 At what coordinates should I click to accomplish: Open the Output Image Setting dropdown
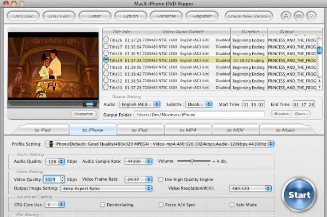106,188
